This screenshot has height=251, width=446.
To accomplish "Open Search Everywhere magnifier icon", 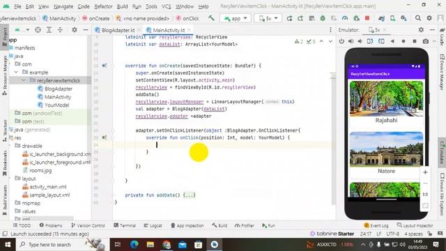I will click(418, 18).
